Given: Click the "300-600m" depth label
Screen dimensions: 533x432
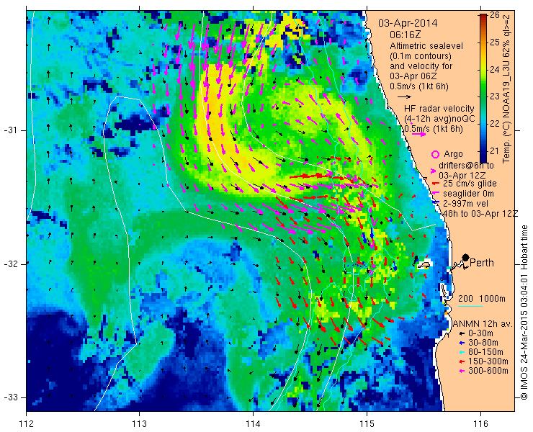Looking at the screenshot, I should pos(488,371).
